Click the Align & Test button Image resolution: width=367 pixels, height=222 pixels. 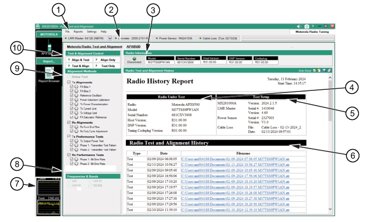pos(79,60)
